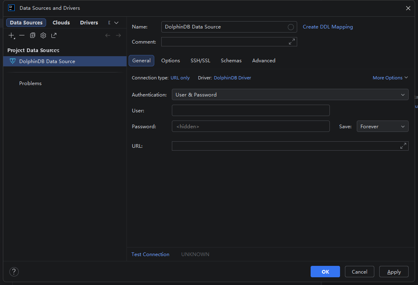Open help with the question mark icon
Viewport: 418px width, 285px height.
click(x=14, y=272)
